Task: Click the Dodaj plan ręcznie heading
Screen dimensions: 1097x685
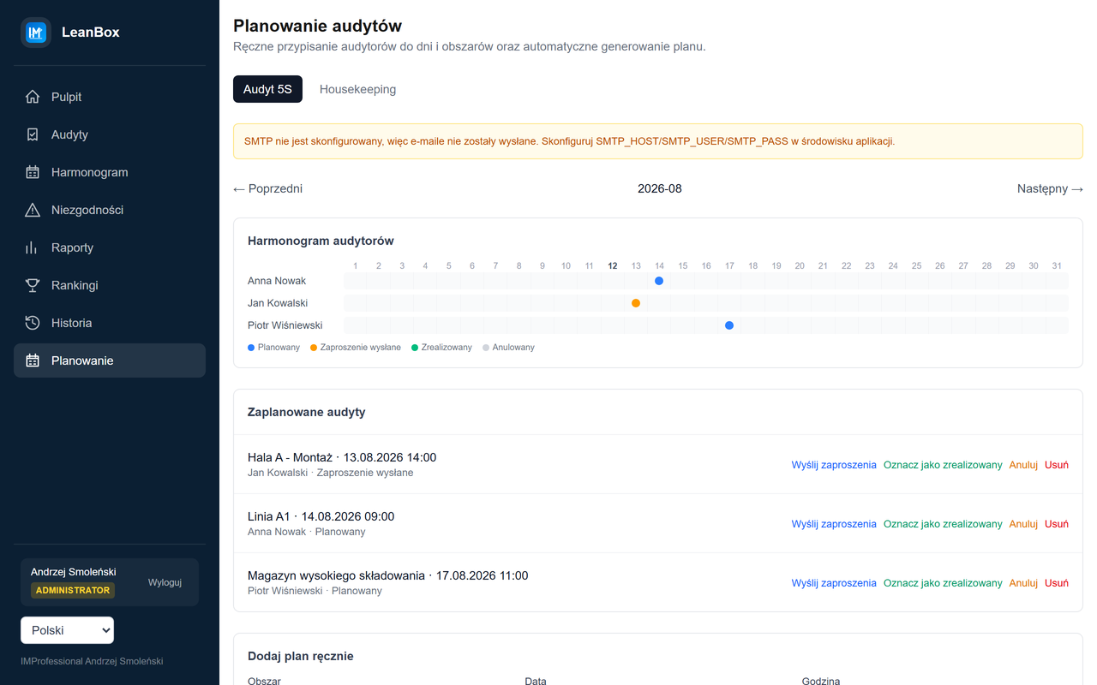Action: point(301,656)
